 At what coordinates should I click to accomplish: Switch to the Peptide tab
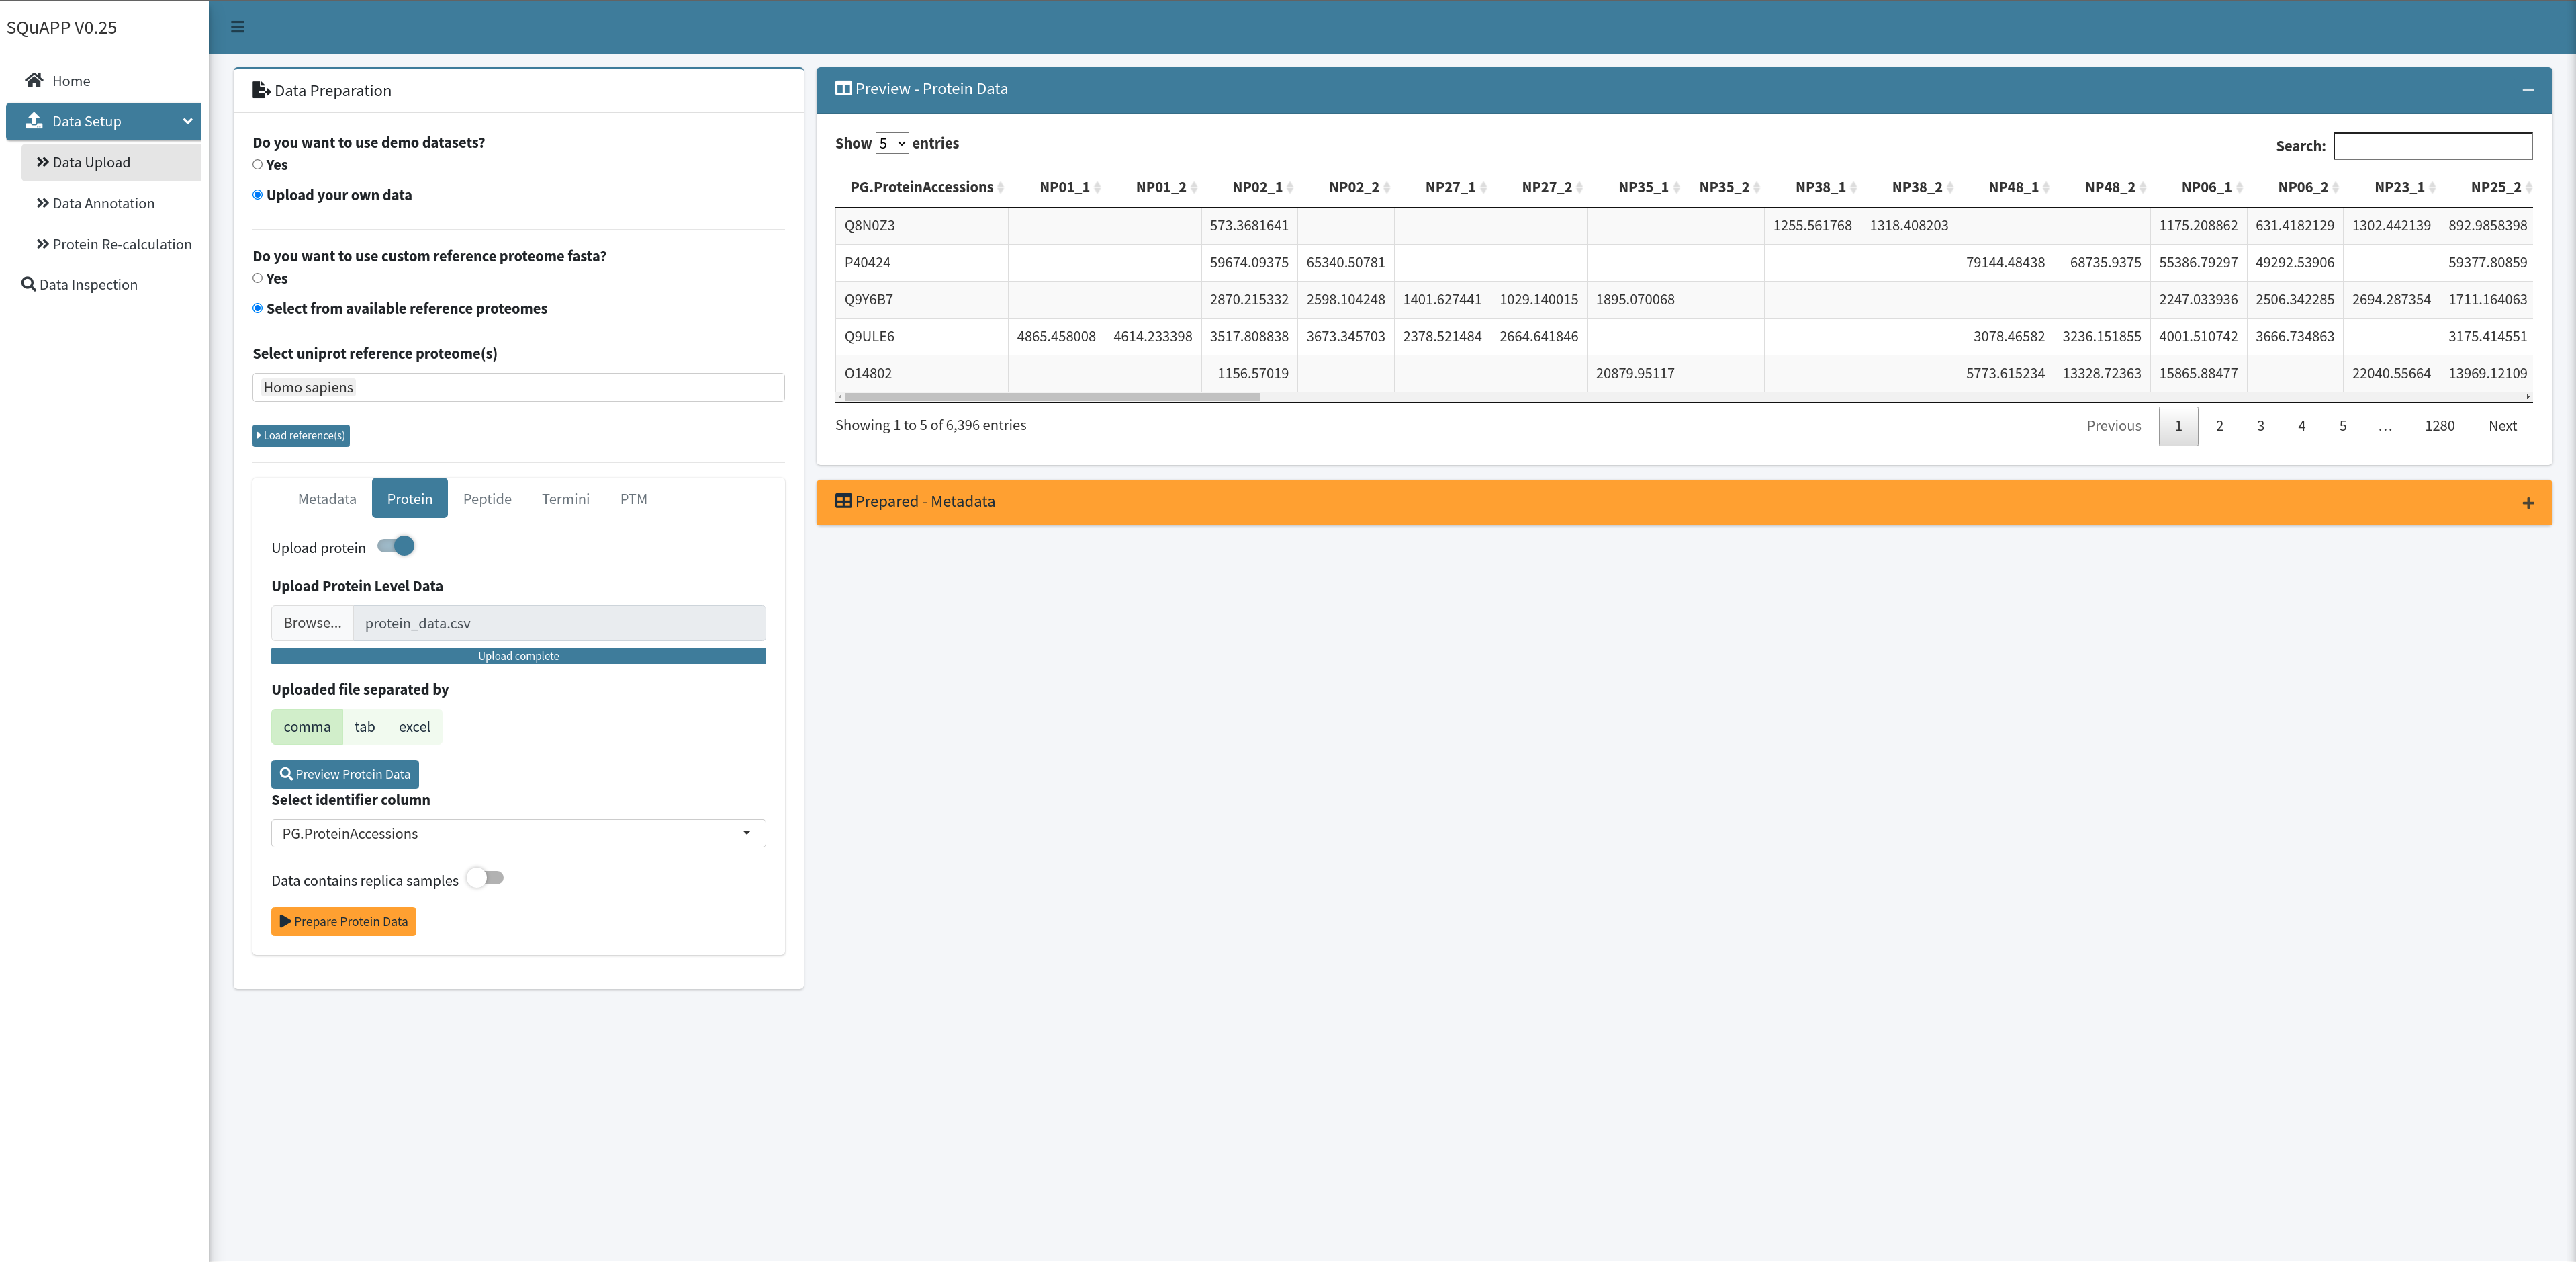tap(486, 499)
